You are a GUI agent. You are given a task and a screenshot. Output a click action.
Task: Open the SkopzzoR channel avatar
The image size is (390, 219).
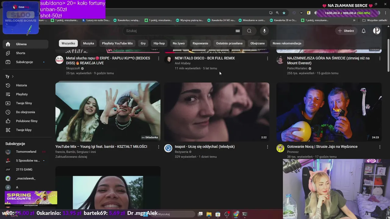point(59,60)
